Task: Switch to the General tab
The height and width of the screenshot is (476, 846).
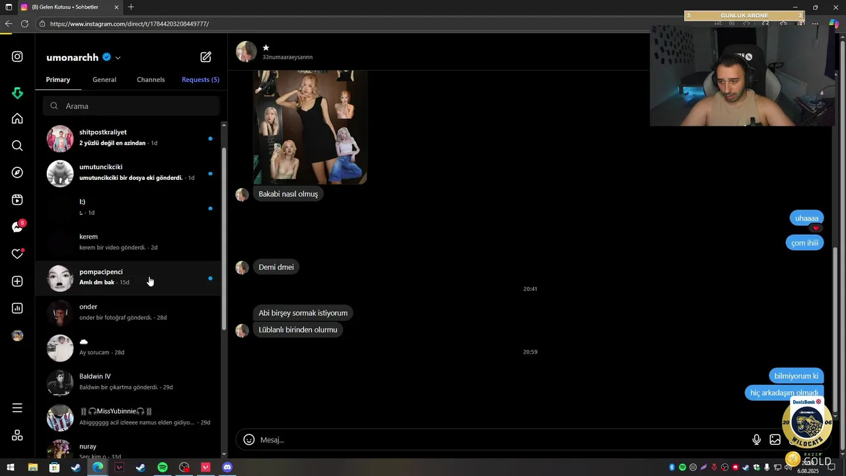Action: 104,79
